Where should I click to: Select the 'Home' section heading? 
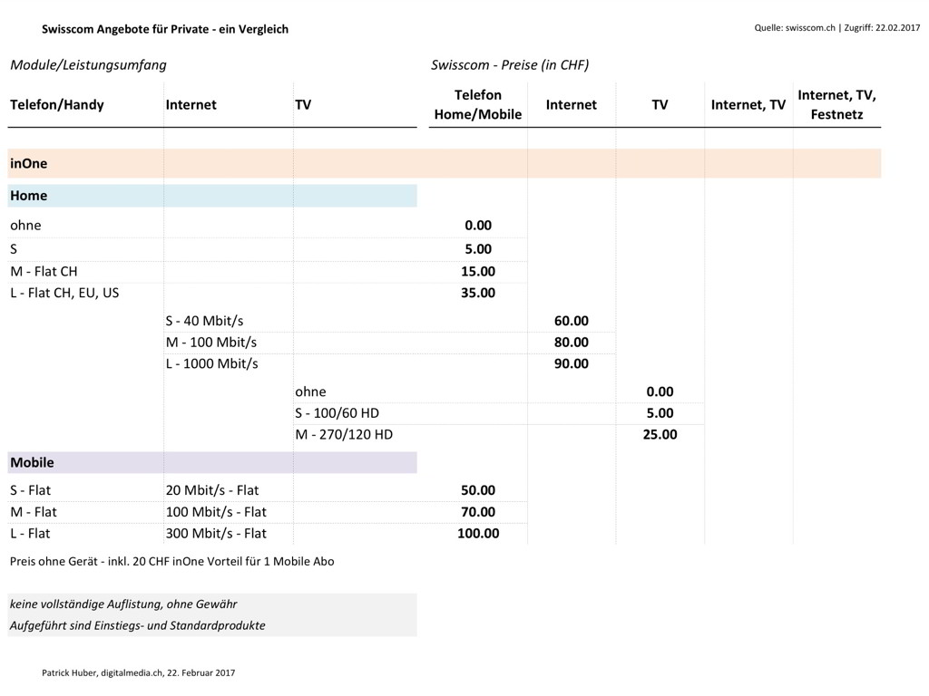coord(212,196)
